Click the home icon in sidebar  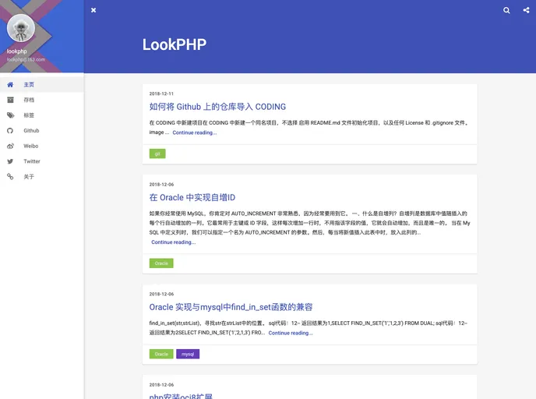10,84
